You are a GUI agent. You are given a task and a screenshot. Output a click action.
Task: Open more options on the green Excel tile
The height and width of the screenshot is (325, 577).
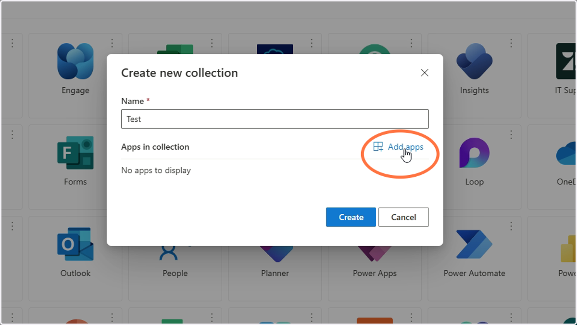click(x=212, y=43)
